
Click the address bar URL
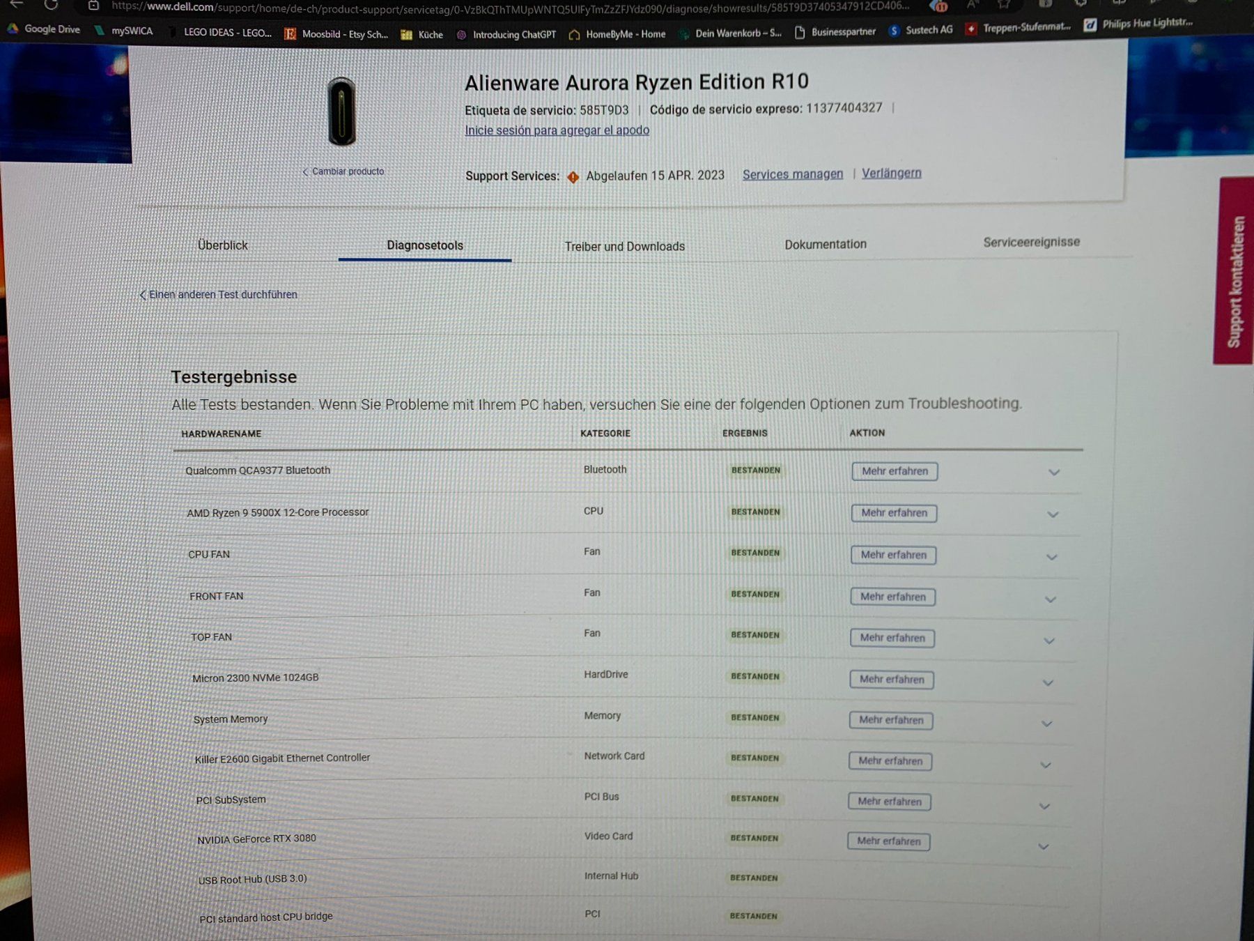pyautogui.click(x=510, y=7)
